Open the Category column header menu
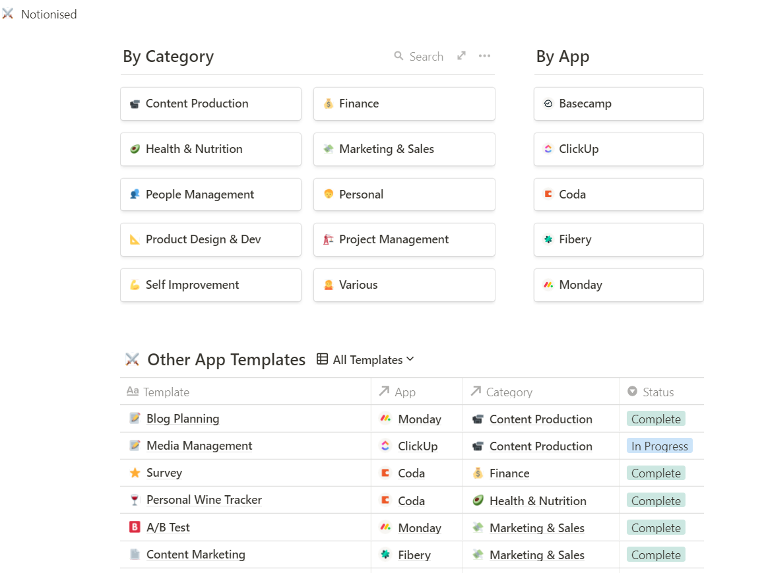The image size is (766, 573). click(541, 392)
